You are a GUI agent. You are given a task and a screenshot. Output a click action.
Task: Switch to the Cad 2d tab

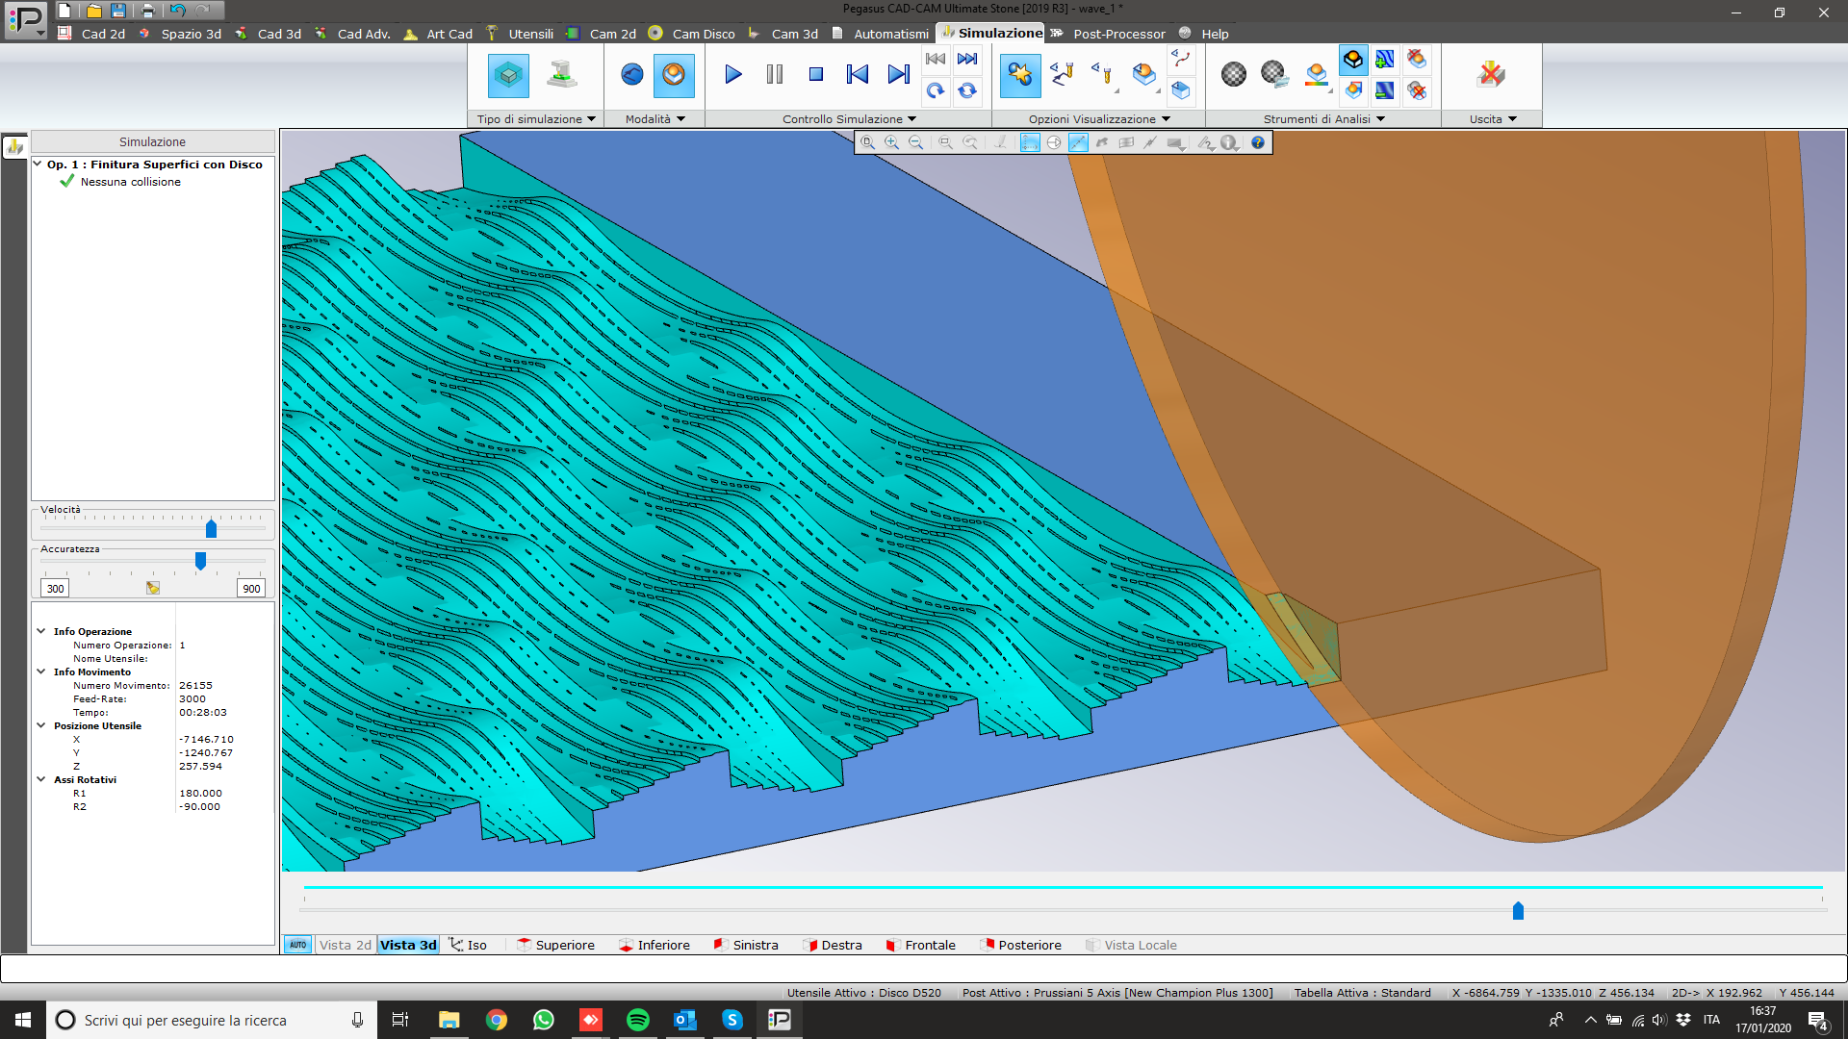(x=91, y=34)
